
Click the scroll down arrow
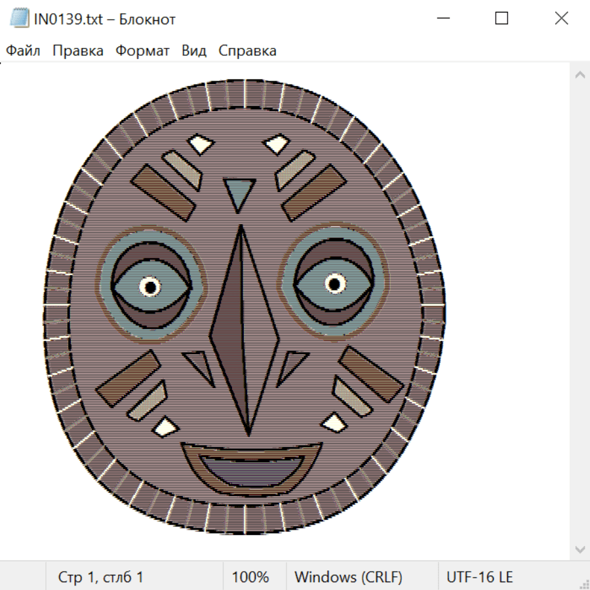point(580,549)
